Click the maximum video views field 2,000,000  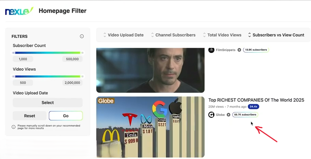click(x=72, y=83)
